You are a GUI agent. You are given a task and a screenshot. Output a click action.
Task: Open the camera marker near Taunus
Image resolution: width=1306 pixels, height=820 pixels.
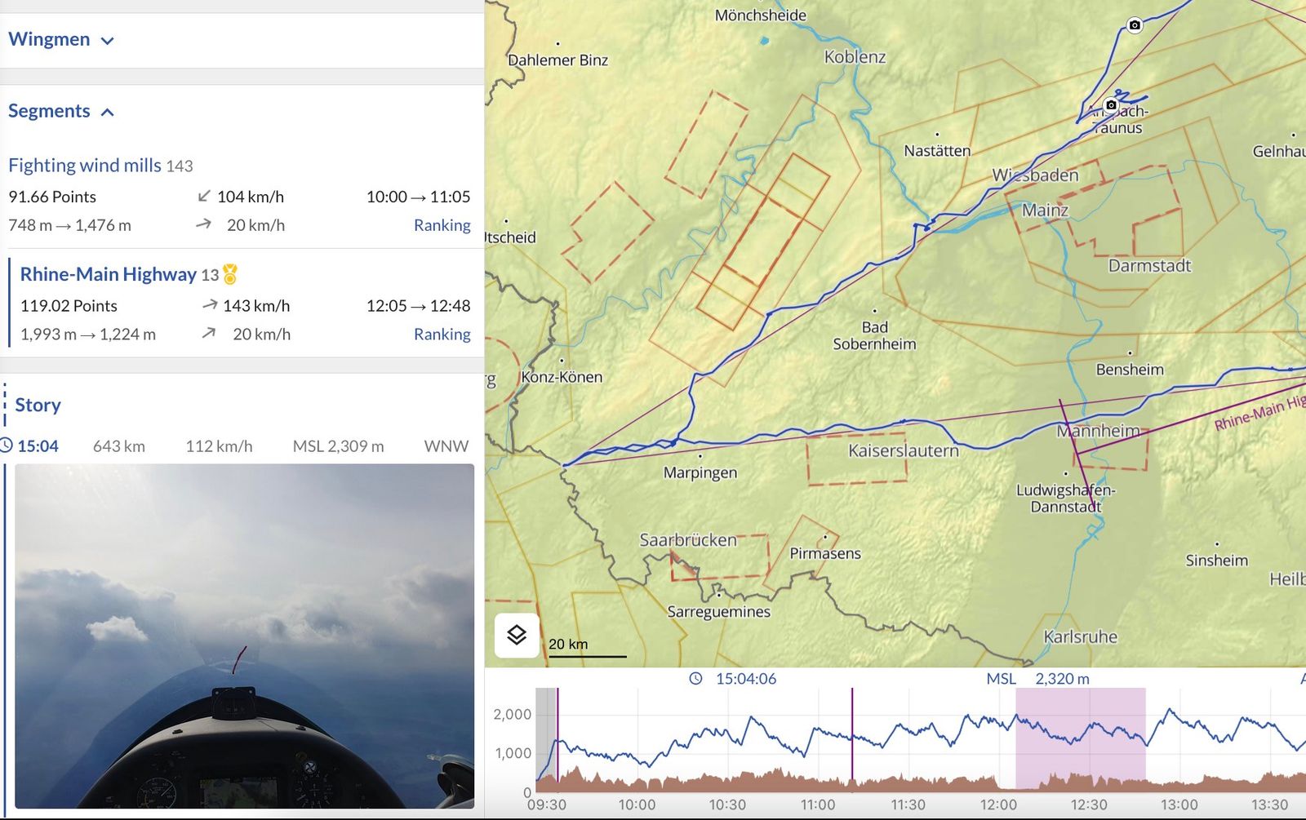coord(1111,105)
